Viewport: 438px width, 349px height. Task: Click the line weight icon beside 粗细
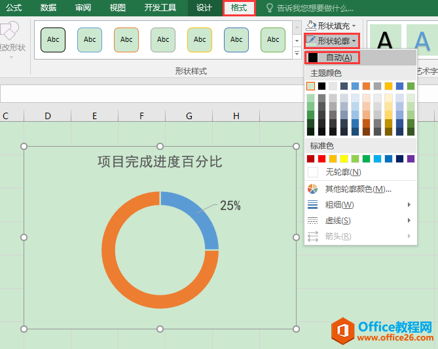pyautogui.click(x=312, y=205)
